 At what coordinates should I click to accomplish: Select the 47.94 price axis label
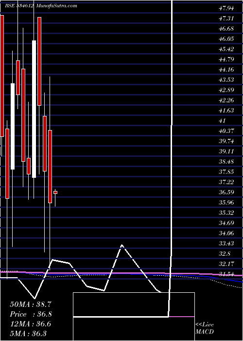[226, 8]
